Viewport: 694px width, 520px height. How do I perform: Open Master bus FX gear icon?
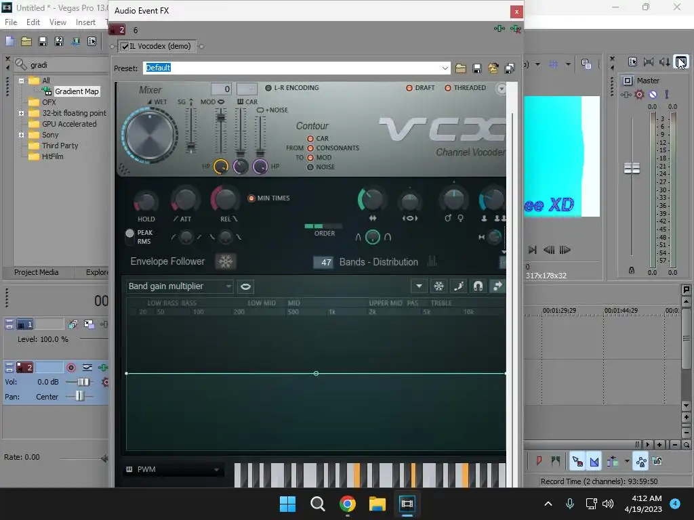coord(639,94)
